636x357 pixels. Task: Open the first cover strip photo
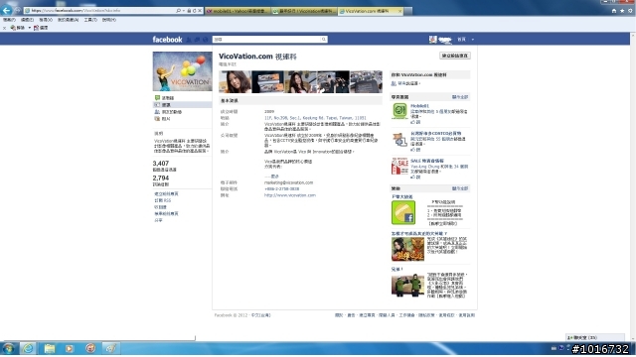[x=235, y=81]
